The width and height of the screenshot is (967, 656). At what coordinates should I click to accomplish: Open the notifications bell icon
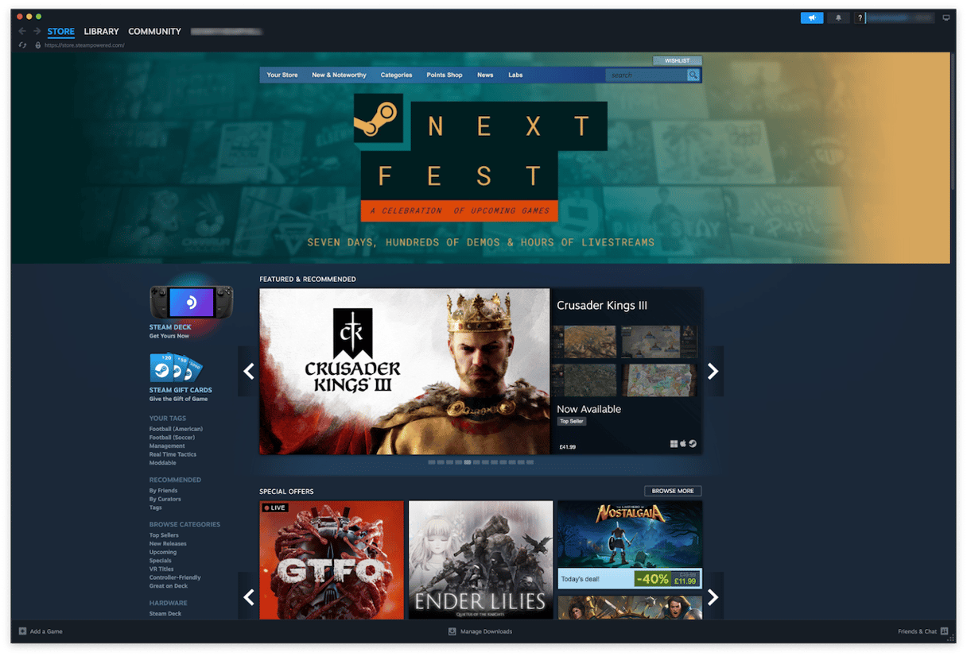click(x=838, y=17)
